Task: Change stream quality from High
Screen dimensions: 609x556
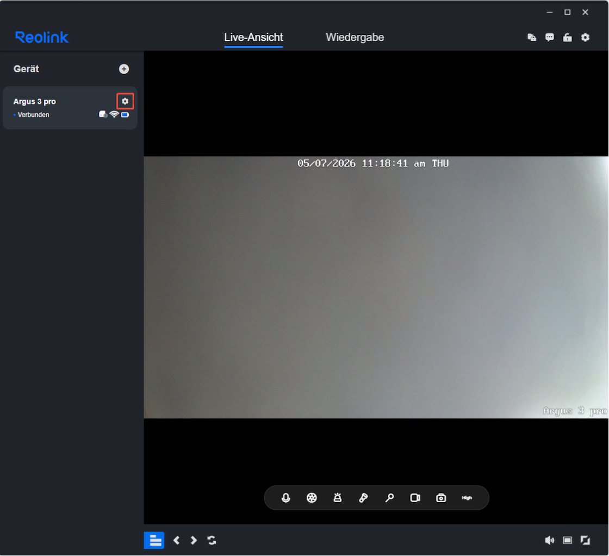Action: 467,498
